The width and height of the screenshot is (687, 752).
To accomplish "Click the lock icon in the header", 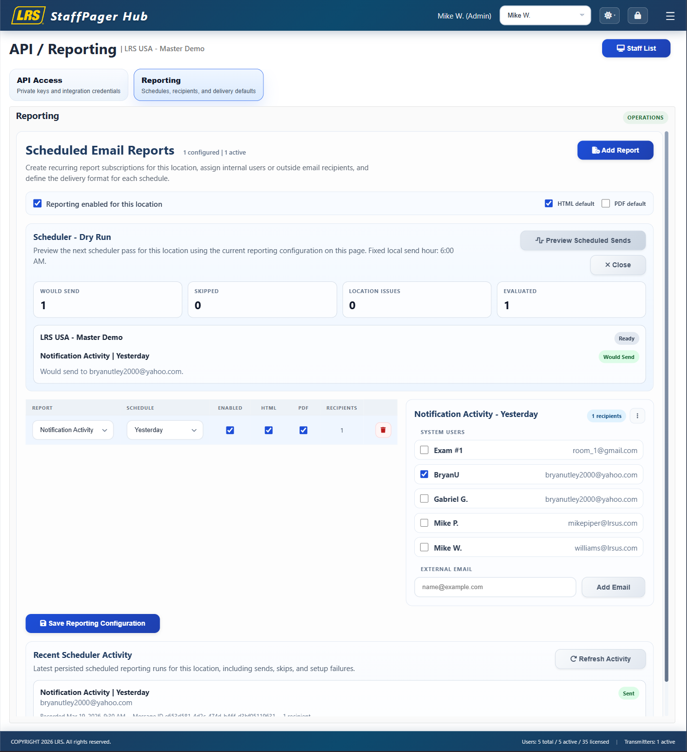I will click(x=637, y=15).
